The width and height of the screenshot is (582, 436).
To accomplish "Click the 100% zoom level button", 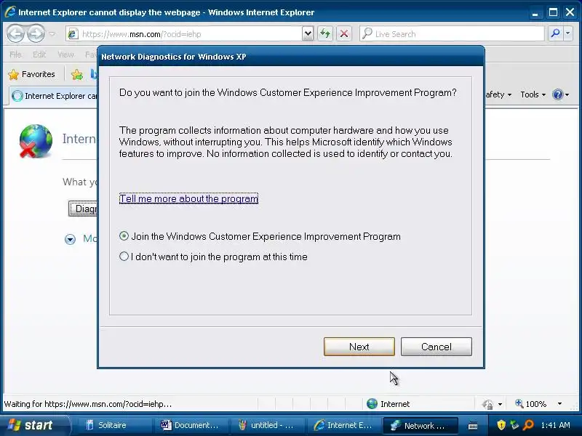I will point(531,404).
